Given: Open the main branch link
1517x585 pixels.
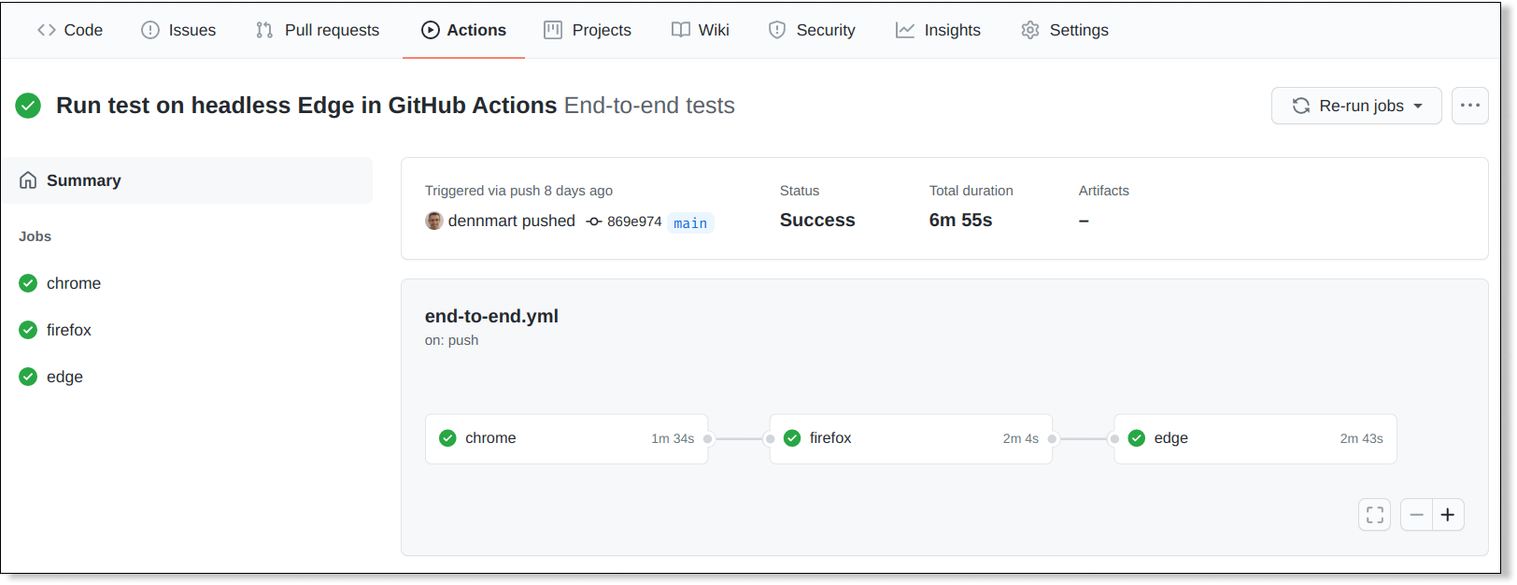Looking at the screenshot, I should 690,222.
